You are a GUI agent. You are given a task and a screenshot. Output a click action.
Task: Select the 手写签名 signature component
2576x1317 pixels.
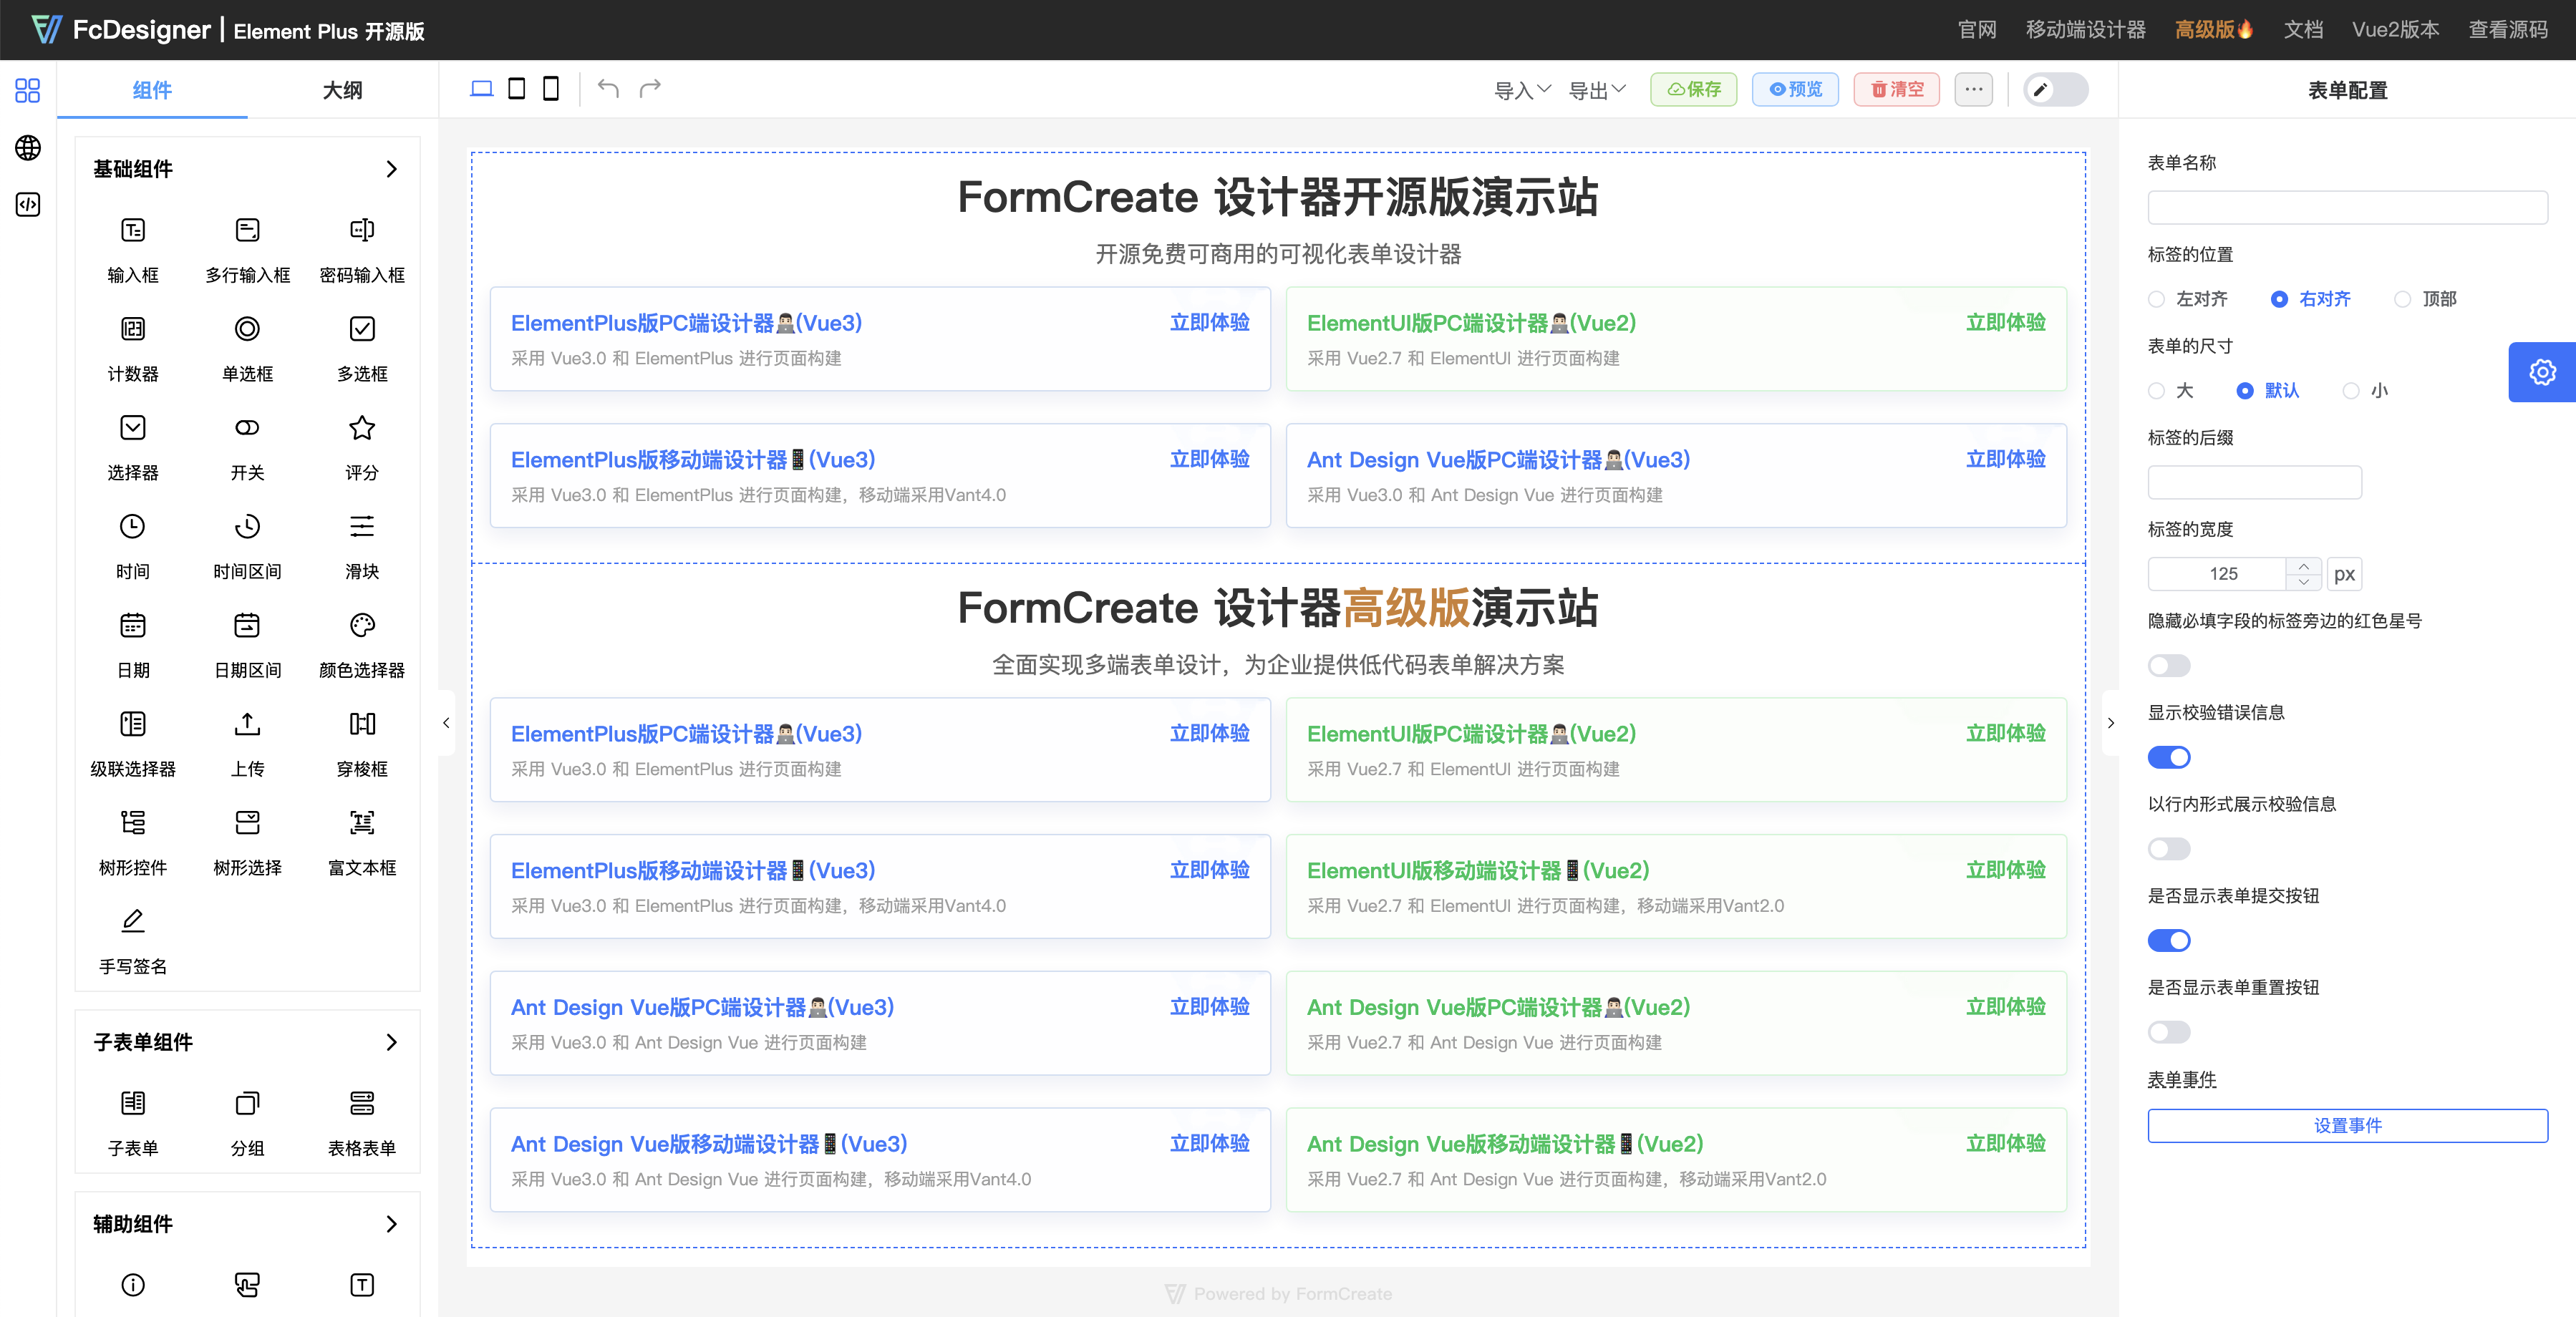tap(133, 943)
